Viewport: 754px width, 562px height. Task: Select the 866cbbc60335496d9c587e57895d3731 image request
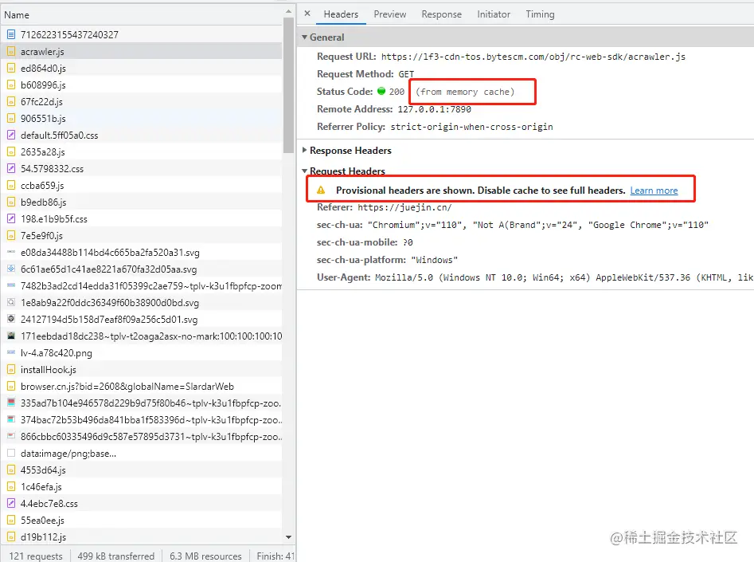point(151,436)
